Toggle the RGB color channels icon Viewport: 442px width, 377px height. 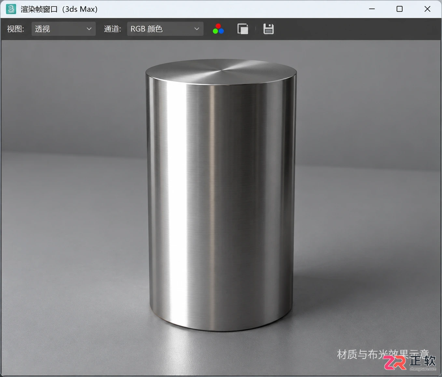tap(218, 29)
